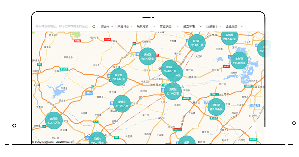The width and height of the screenshot is (299, 157).
Task: Open the 容城县 cluster marker
Action: [x=229, y=37]
